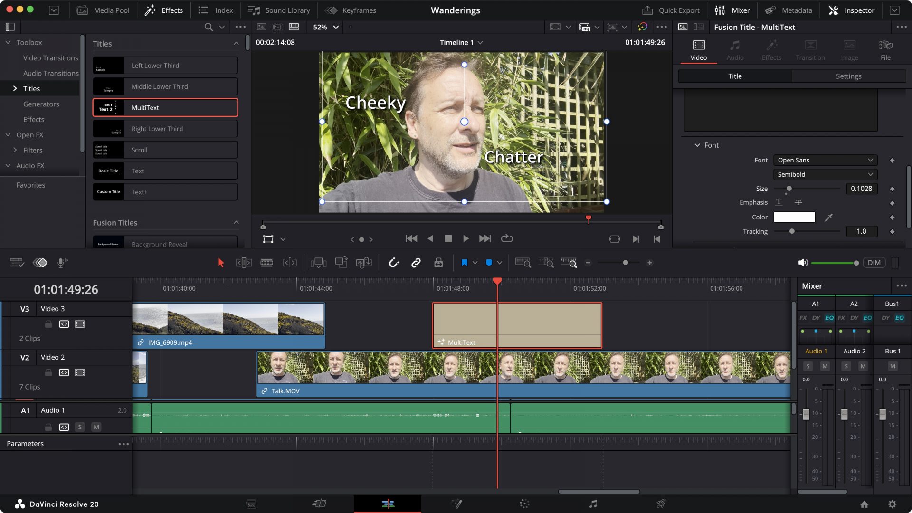Switch to the Settings tab
Screen dimensions: 912x513
(x=848, y=76)
